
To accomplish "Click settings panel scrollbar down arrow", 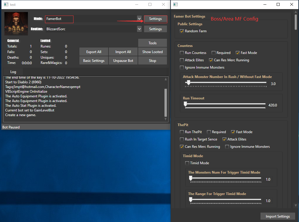I will click(296, 206).
